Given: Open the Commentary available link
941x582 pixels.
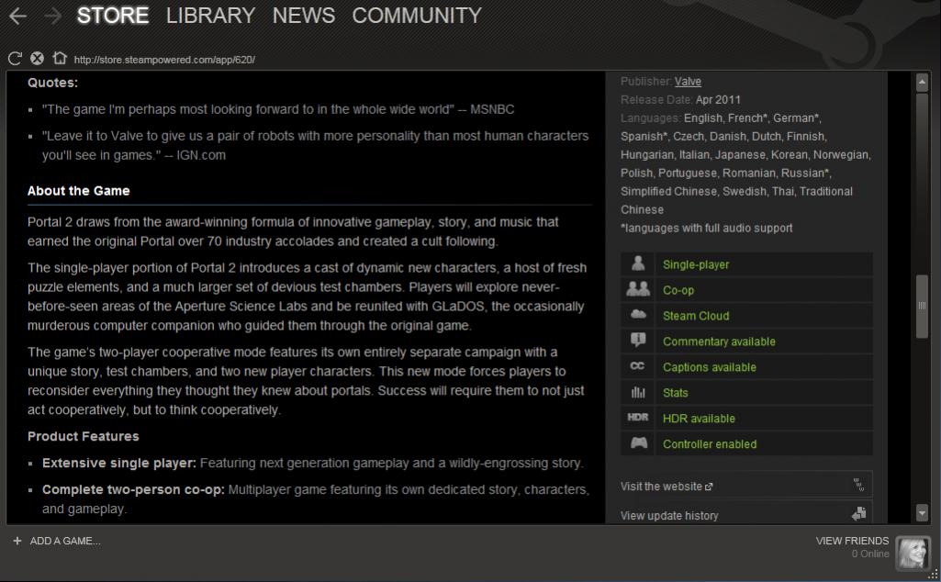Looking at the screenshot, I should [x=719, y=341].
